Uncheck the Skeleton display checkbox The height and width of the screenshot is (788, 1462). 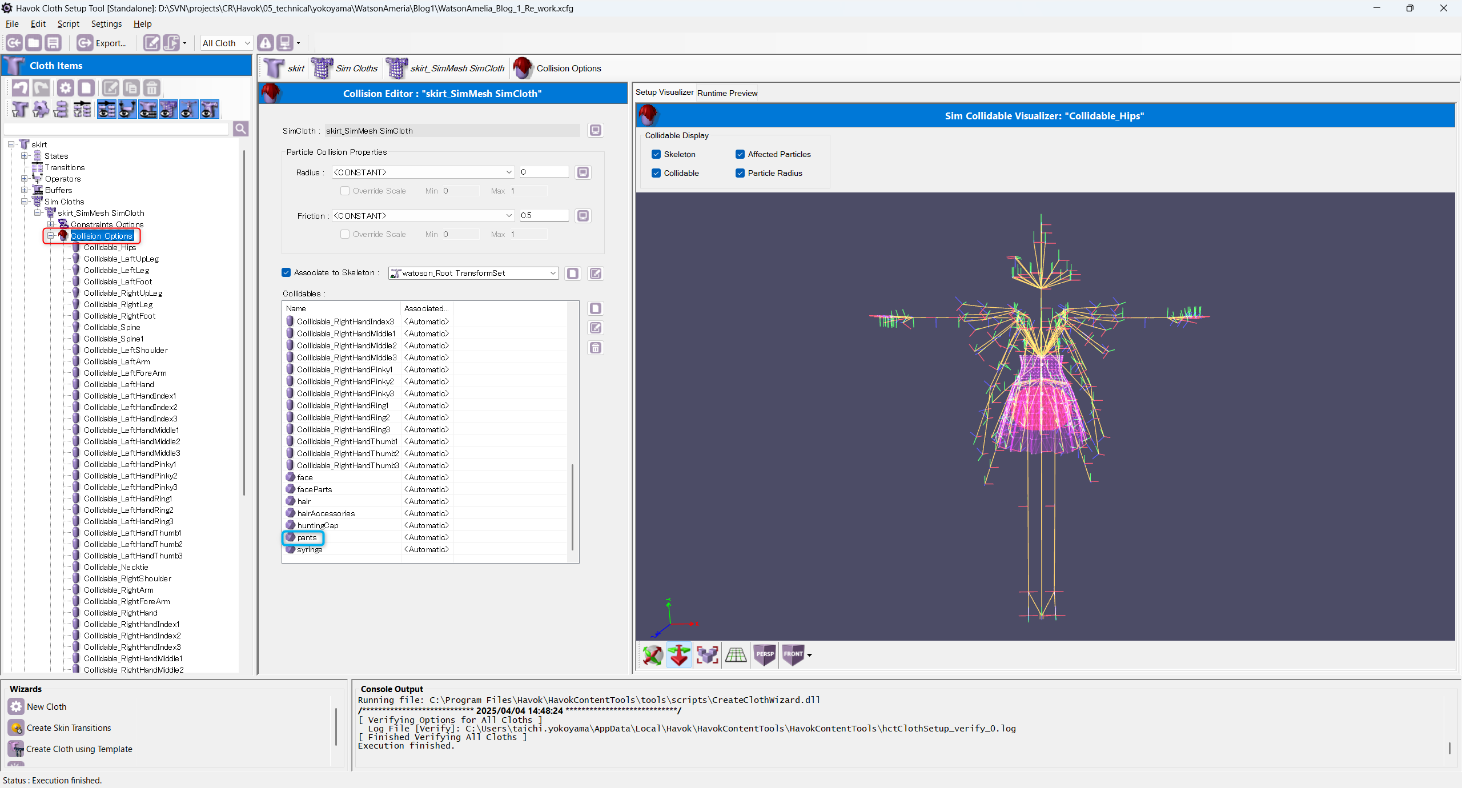[x=656, y=154]
